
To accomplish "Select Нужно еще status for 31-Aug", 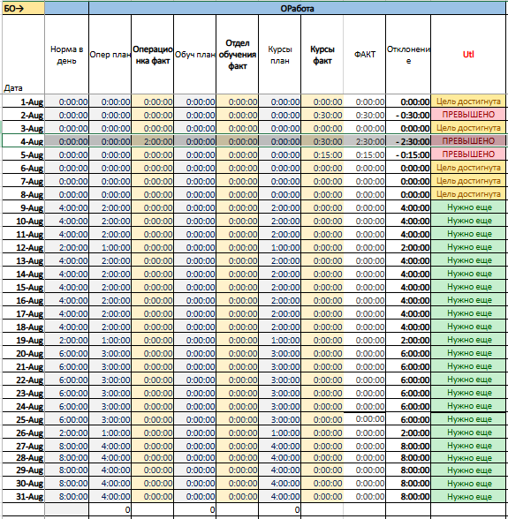I will tap(468, 496).
